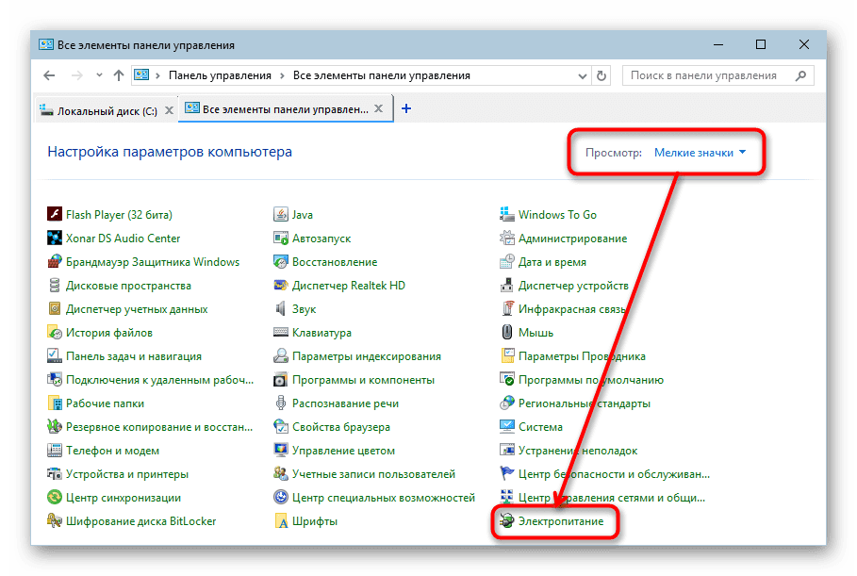Click the search magnifier icon
857x576 pixels.
(800, 75)
